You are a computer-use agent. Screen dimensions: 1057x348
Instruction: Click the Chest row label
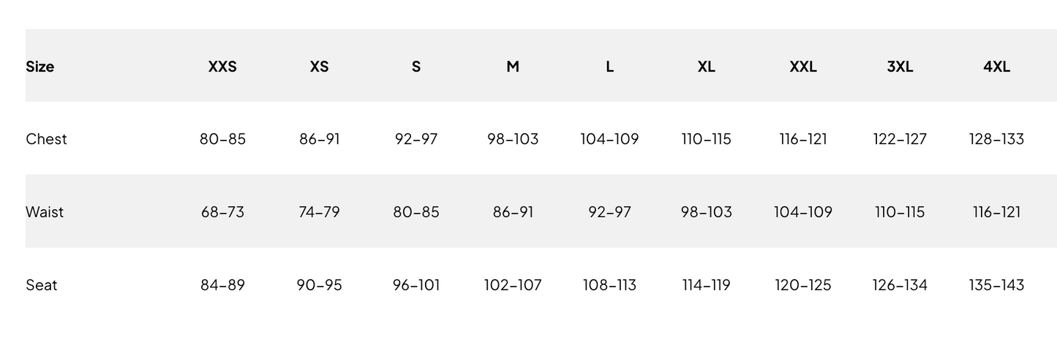(46, 139)
